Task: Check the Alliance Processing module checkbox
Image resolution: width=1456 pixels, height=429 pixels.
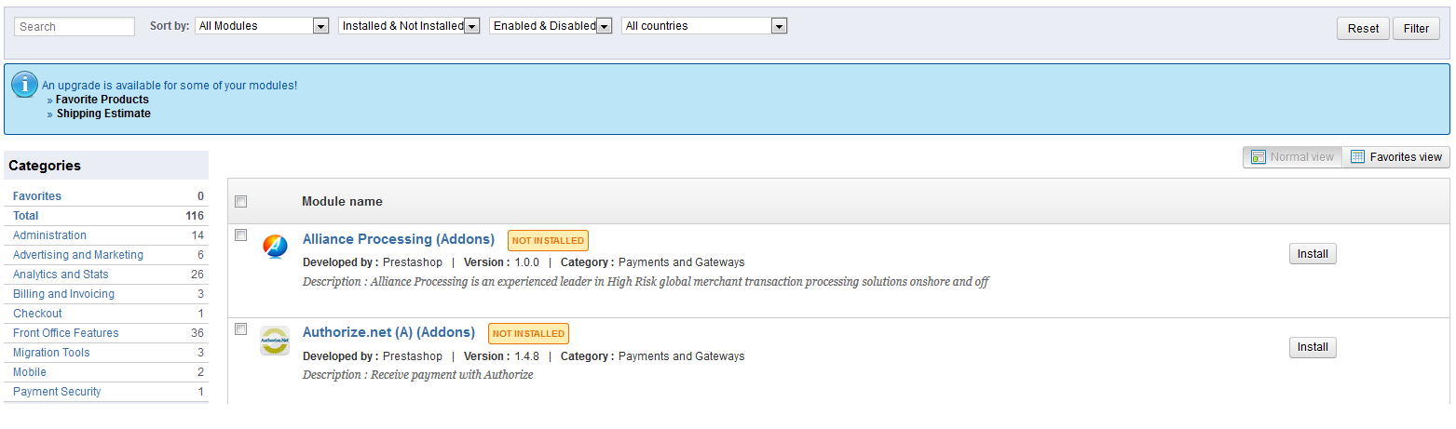Action: click(241, 235)
